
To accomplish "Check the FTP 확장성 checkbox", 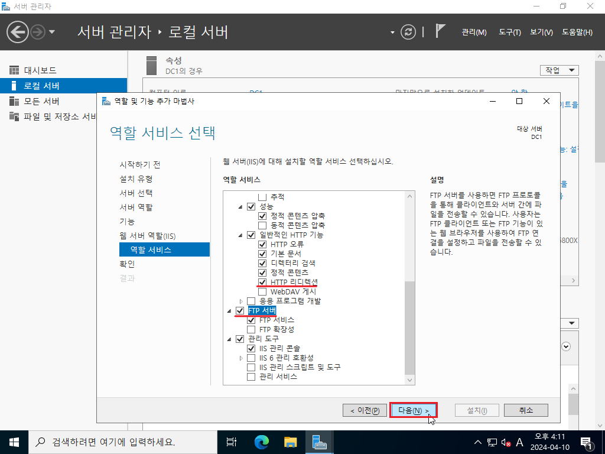I will [251, 329].
